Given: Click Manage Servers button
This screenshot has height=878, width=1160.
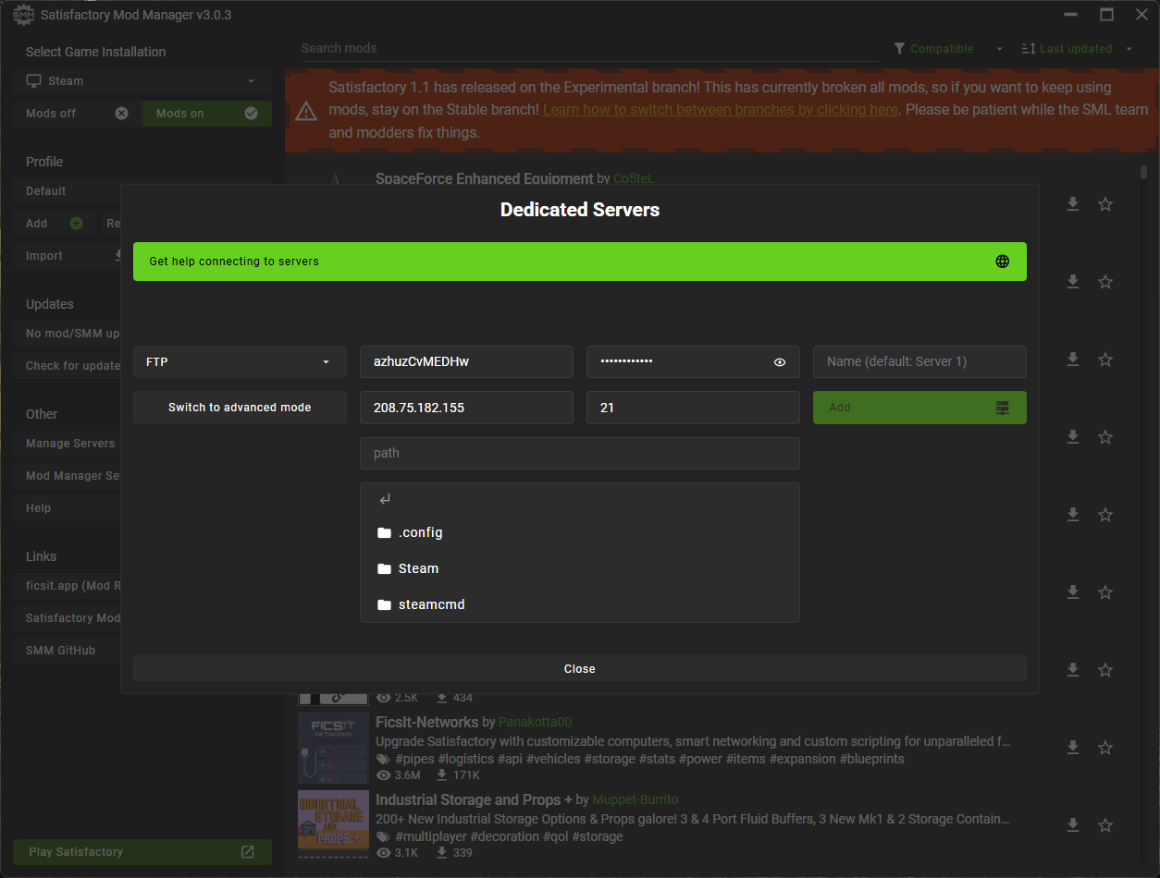Looking at the screenshot, I should (x=67, y=444).
